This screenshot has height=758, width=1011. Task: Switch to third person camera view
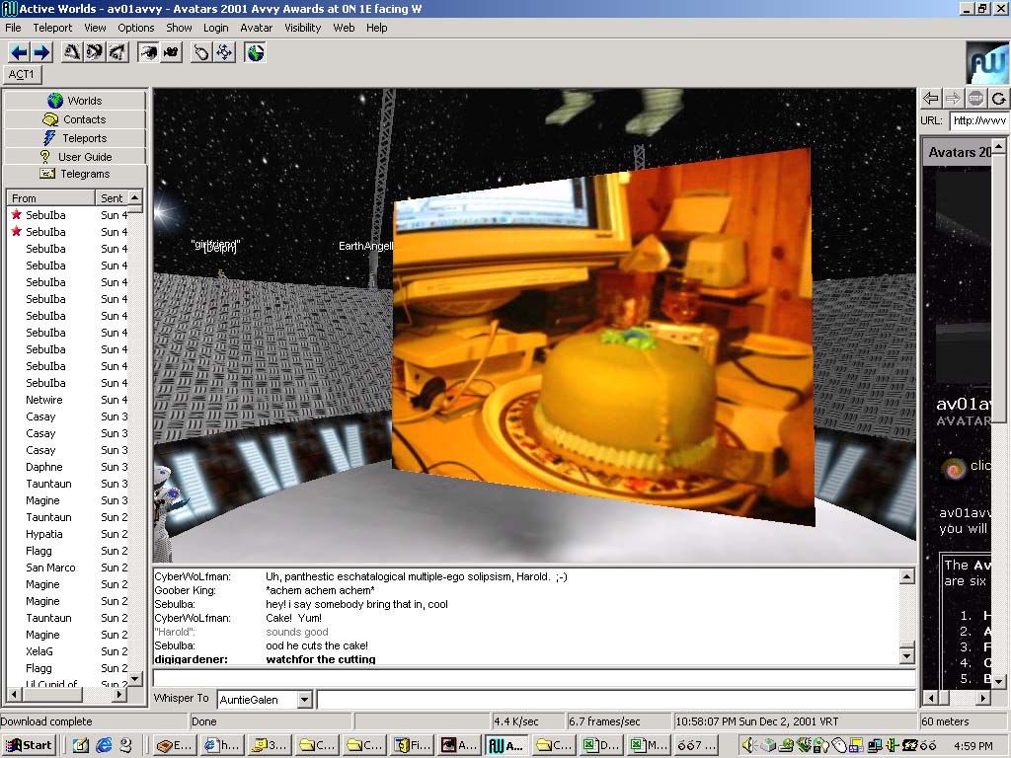171,52
